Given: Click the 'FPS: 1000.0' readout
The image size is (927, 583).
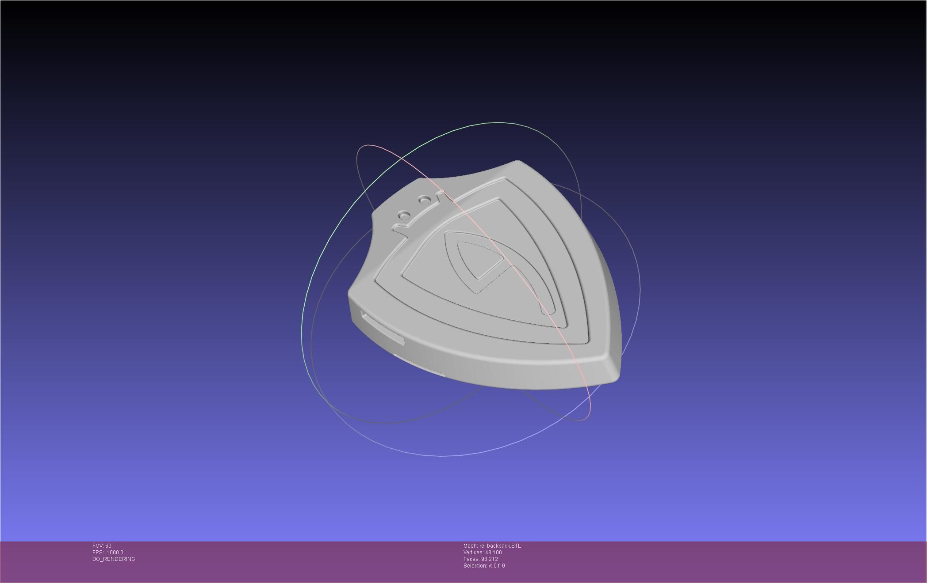Looking at the screenshot, I should [108, 553].
